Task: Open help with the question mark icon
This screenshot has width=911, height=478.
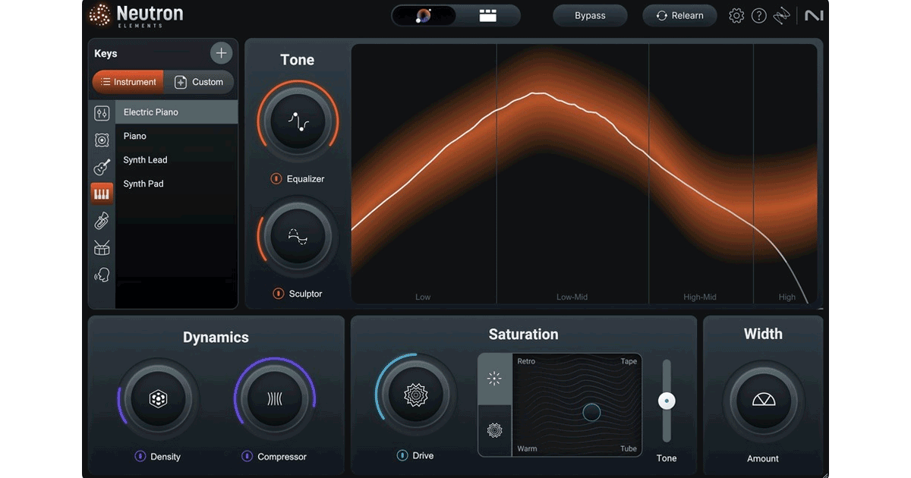Action: pos(759,16)
